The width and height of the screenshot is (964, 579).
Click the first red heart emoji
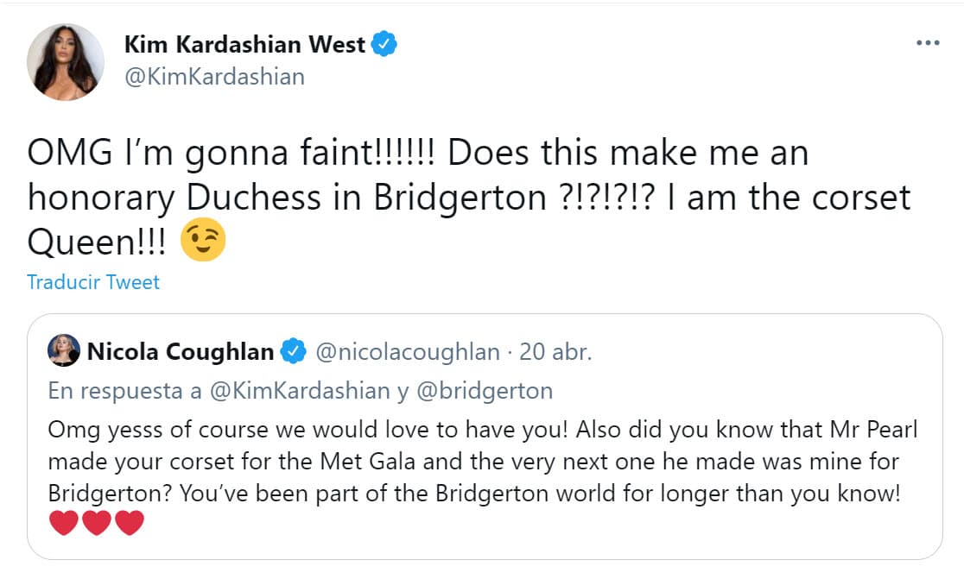pos(64,521)
